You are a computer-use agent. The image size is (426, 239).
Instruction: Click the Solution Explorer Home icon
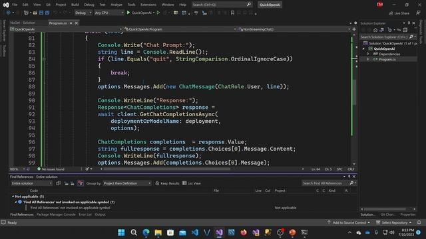click(x=375, y=30)
